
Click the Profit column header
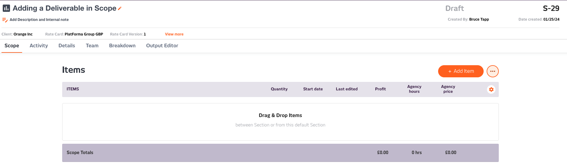click(381, 89)
